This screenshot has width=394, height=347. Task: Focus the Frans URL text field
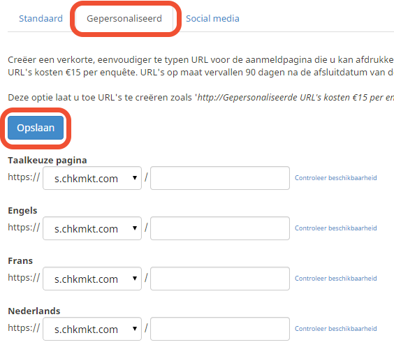click(x=220, y=279)
